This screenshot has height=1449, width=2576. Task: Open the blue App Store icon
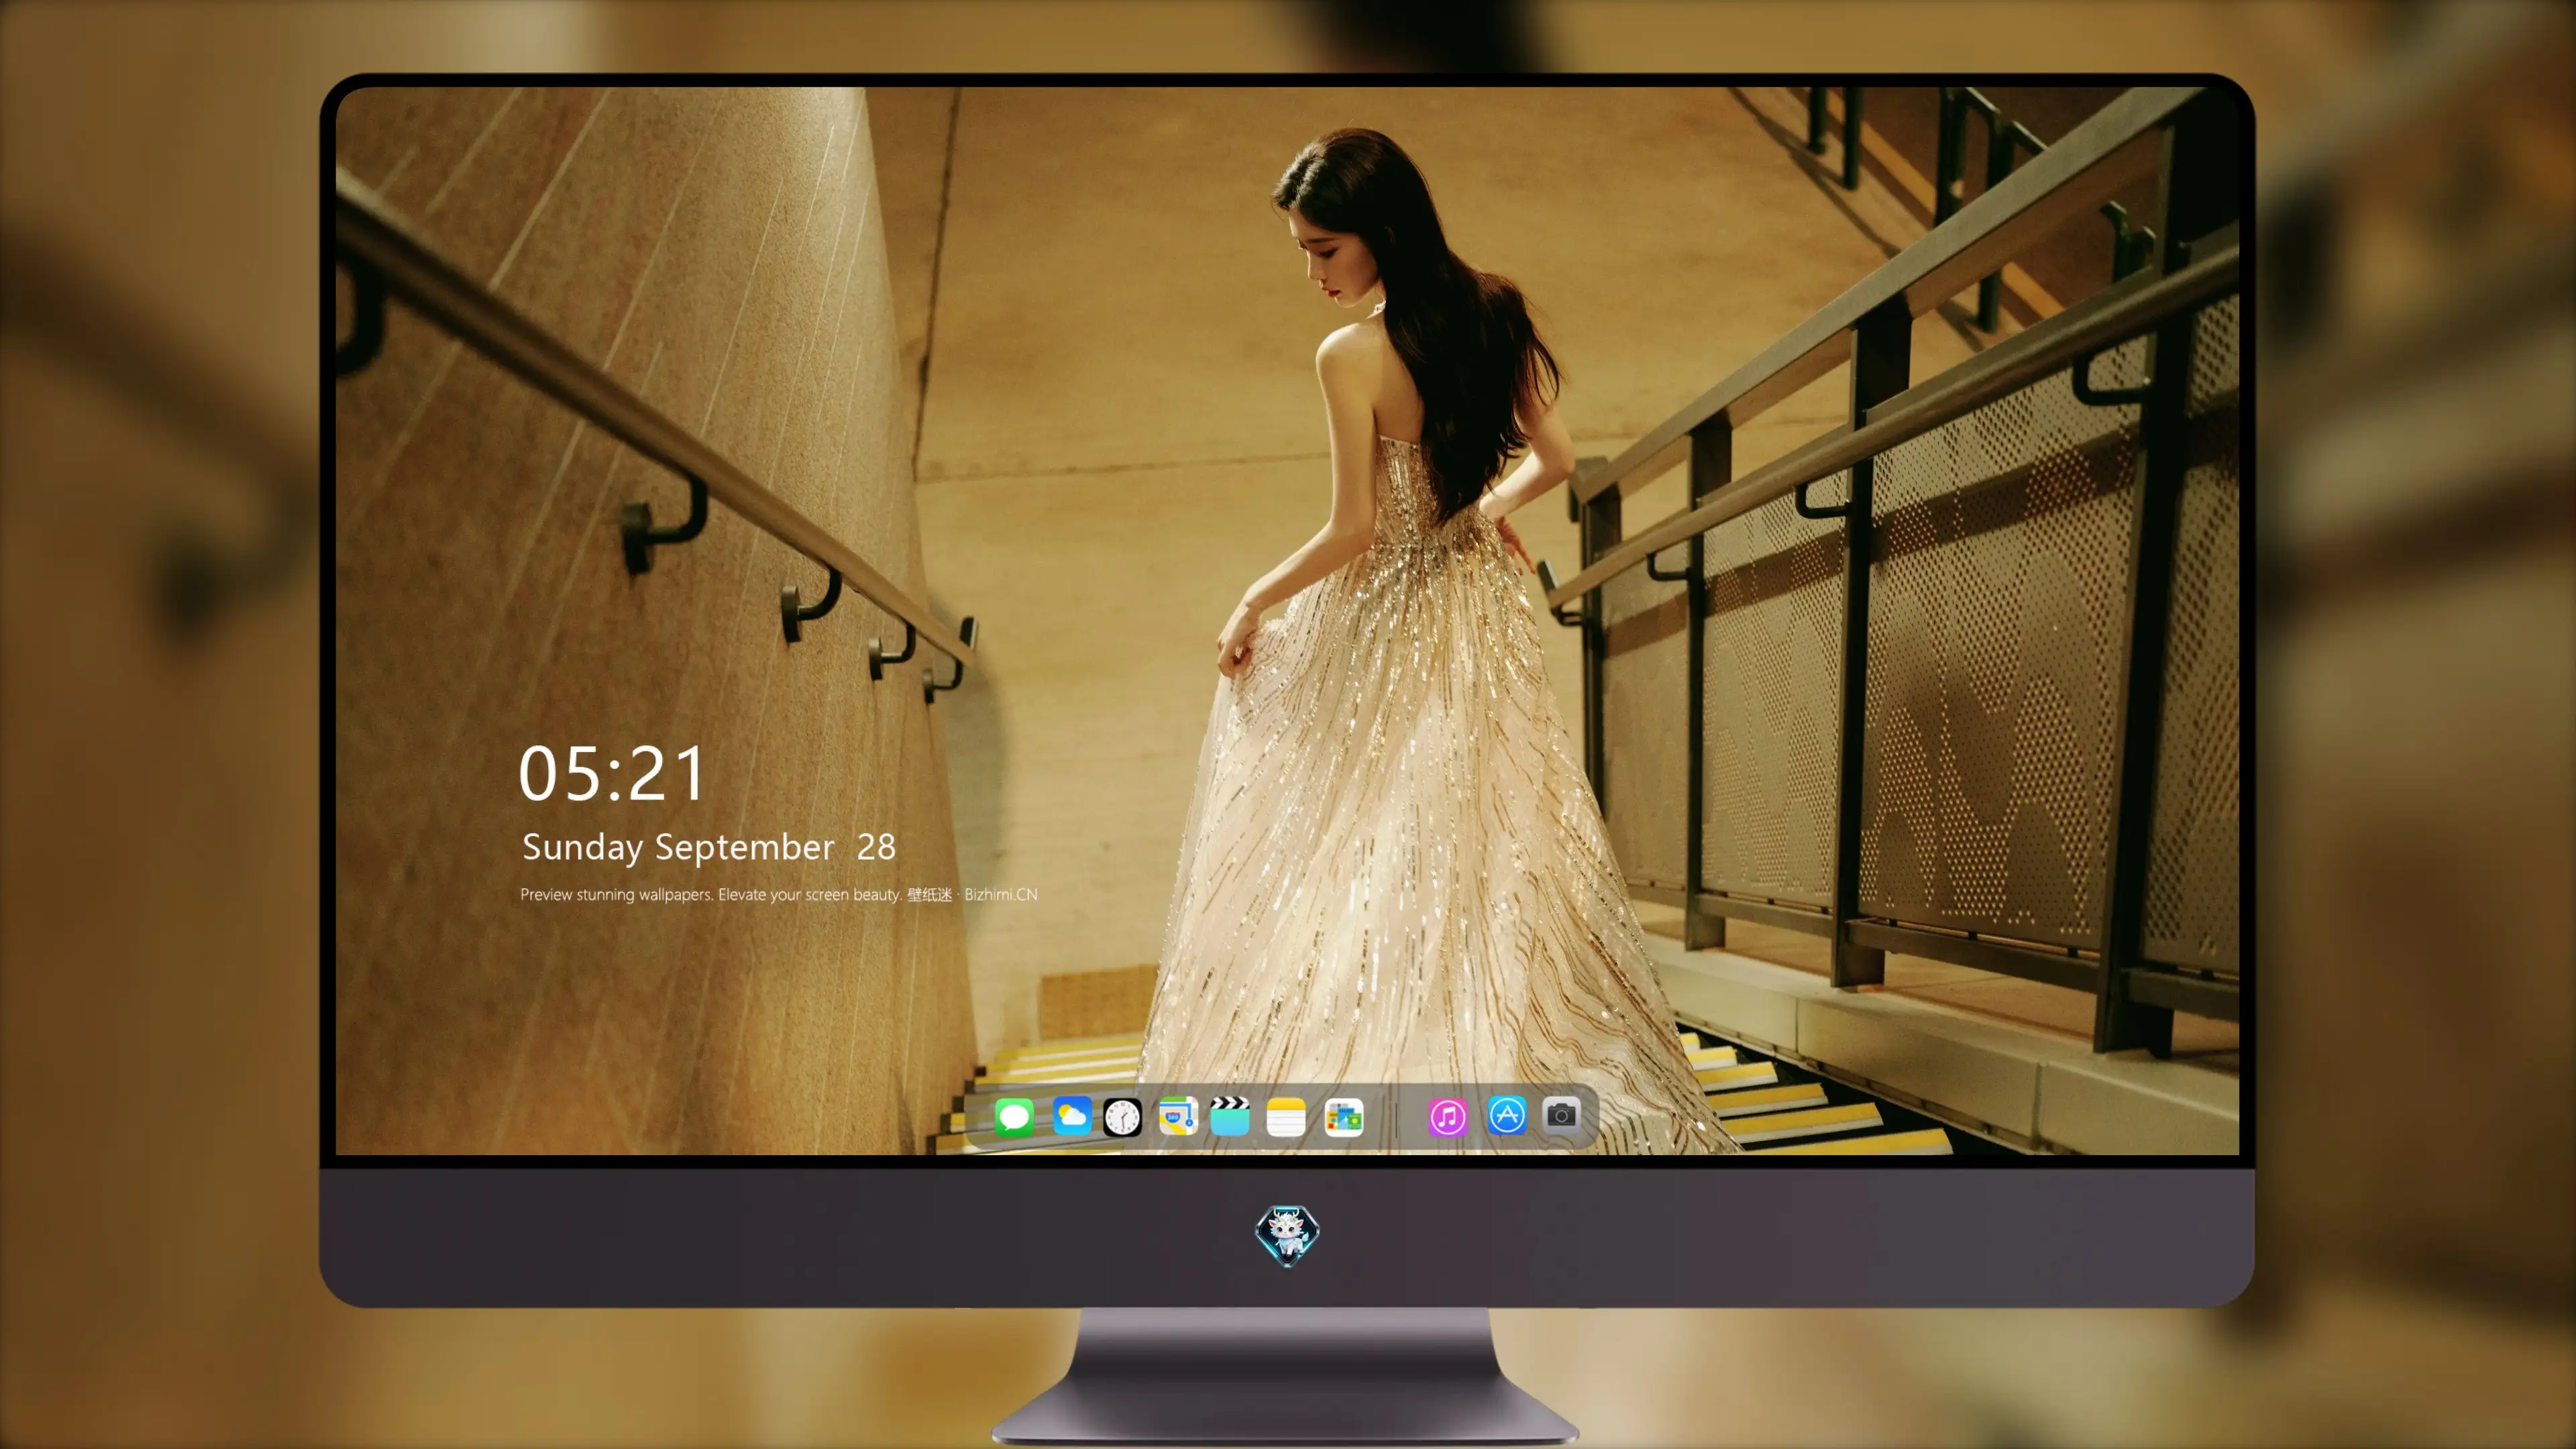click(x=1507, y=1116)
